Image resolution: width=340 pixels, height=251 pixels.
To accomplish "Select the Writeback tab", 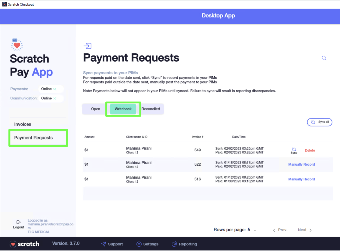I will pyautogui.click(x=123, y=109).
